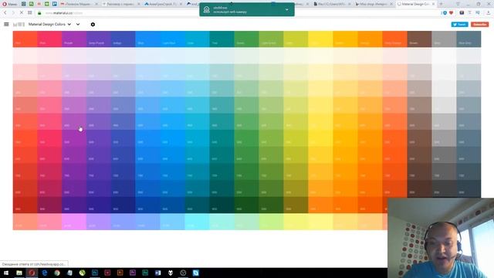Viewport: 494px width, 278px height.
Task: Select the Blue header swatch
Action: point(147,39)
